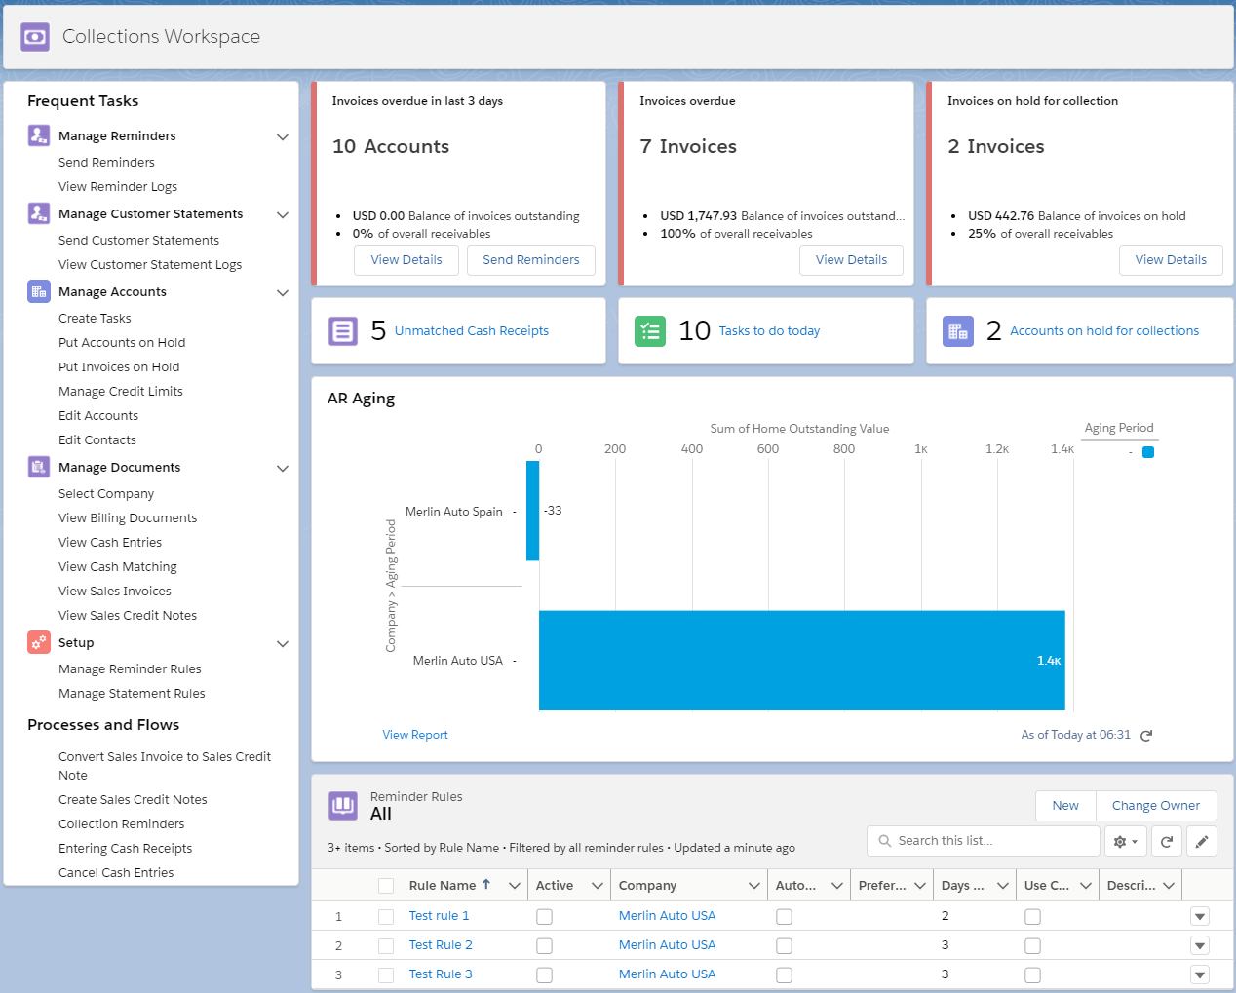Click the Tasks to do today icon
The image size is (1236, 993).
pos(650,331)
